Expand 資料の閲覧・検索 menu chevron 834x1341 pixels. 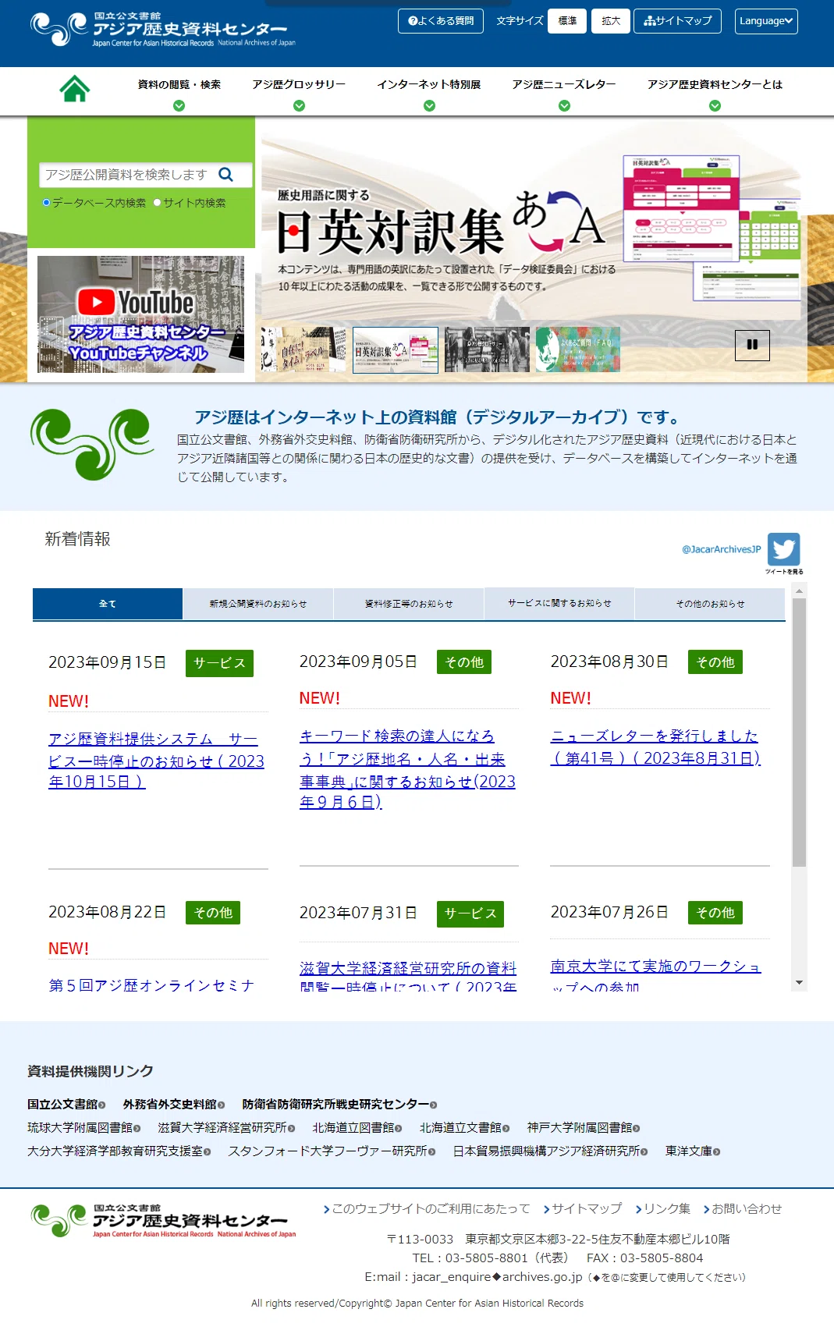(179, 106)
